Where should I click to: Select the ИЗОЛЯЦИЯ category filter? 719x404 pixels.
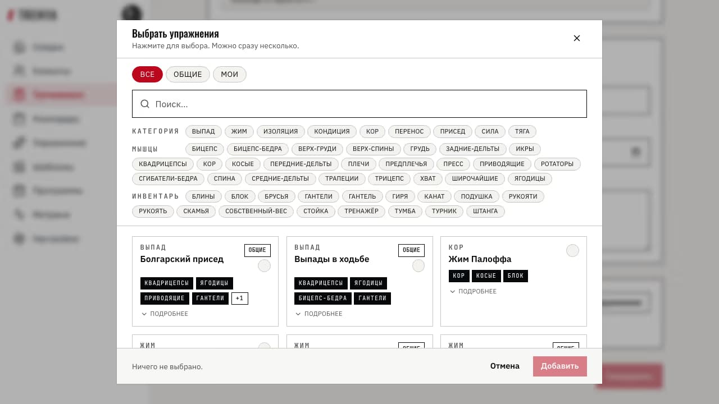pos(281,131)
